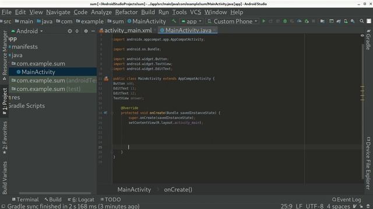Viewport: 373px width, 209px height.
Task: Open Project panel gear settings
Action: (86, 31)
